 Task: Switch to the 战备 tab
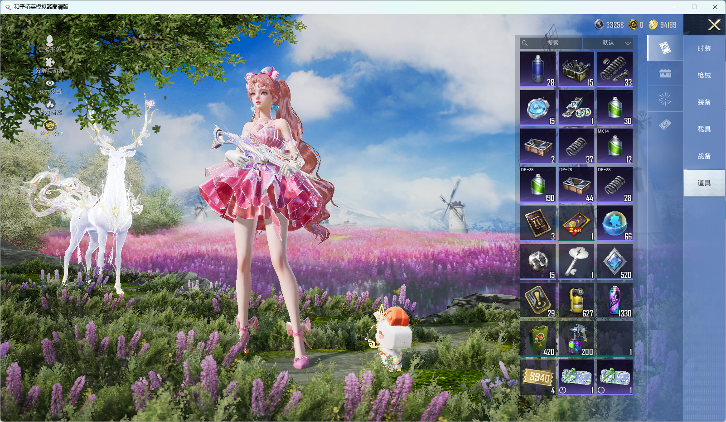pyautogui.click(x=704, y=156)
